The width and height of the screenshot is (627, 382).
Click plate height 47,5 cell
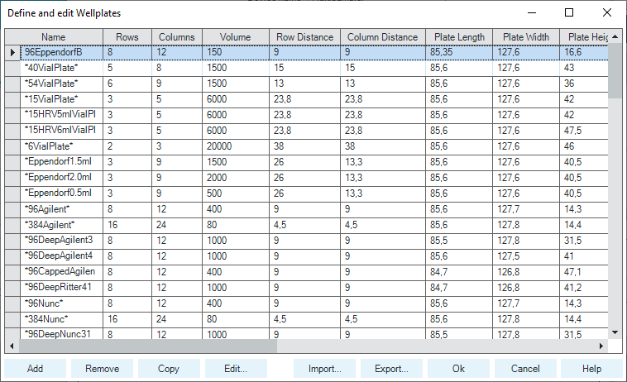click(584, 131)
